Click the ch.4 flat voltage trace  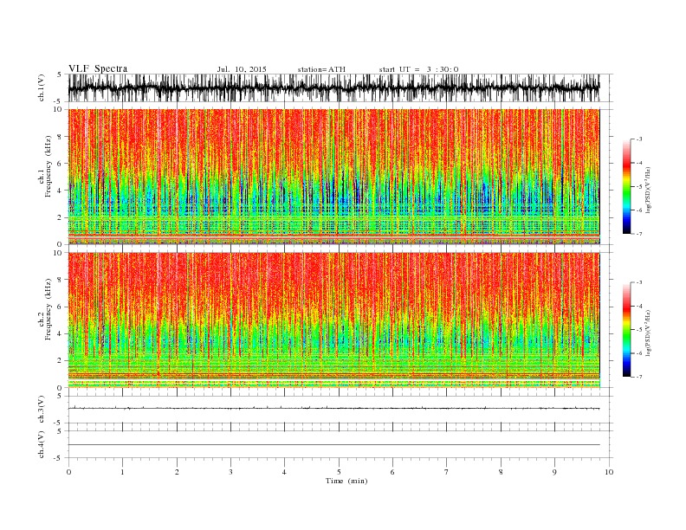[x=334, y=445]
